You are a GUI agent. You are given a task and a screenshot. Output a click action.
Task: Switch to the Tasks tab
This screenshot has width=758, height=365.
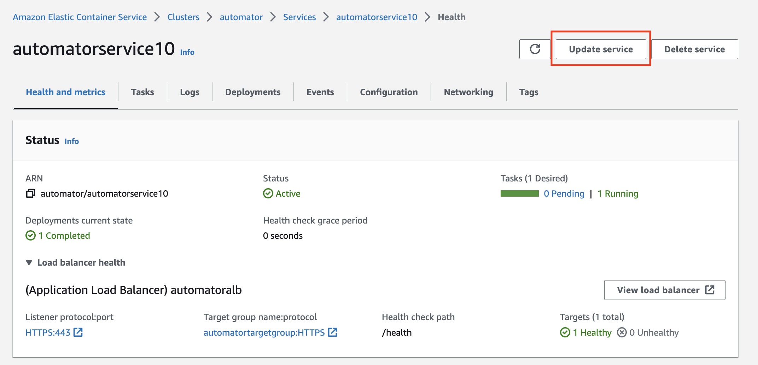[142, 92]
